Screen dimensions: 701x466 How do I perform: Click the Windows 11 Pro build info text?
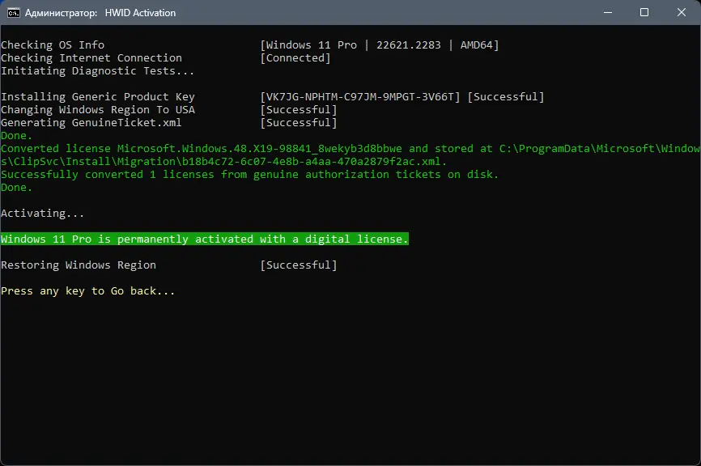[x=379, y=45]
